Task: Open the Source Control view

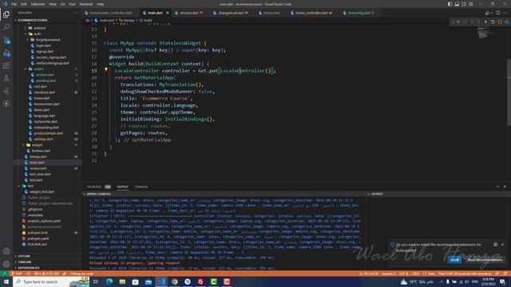Action: pyautogui.click(x=6, y=40)
